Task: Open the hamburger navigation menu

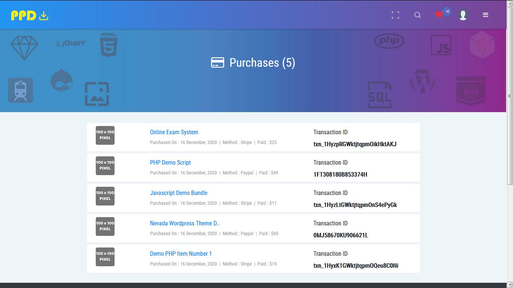Action: click(x=486, y=15)
